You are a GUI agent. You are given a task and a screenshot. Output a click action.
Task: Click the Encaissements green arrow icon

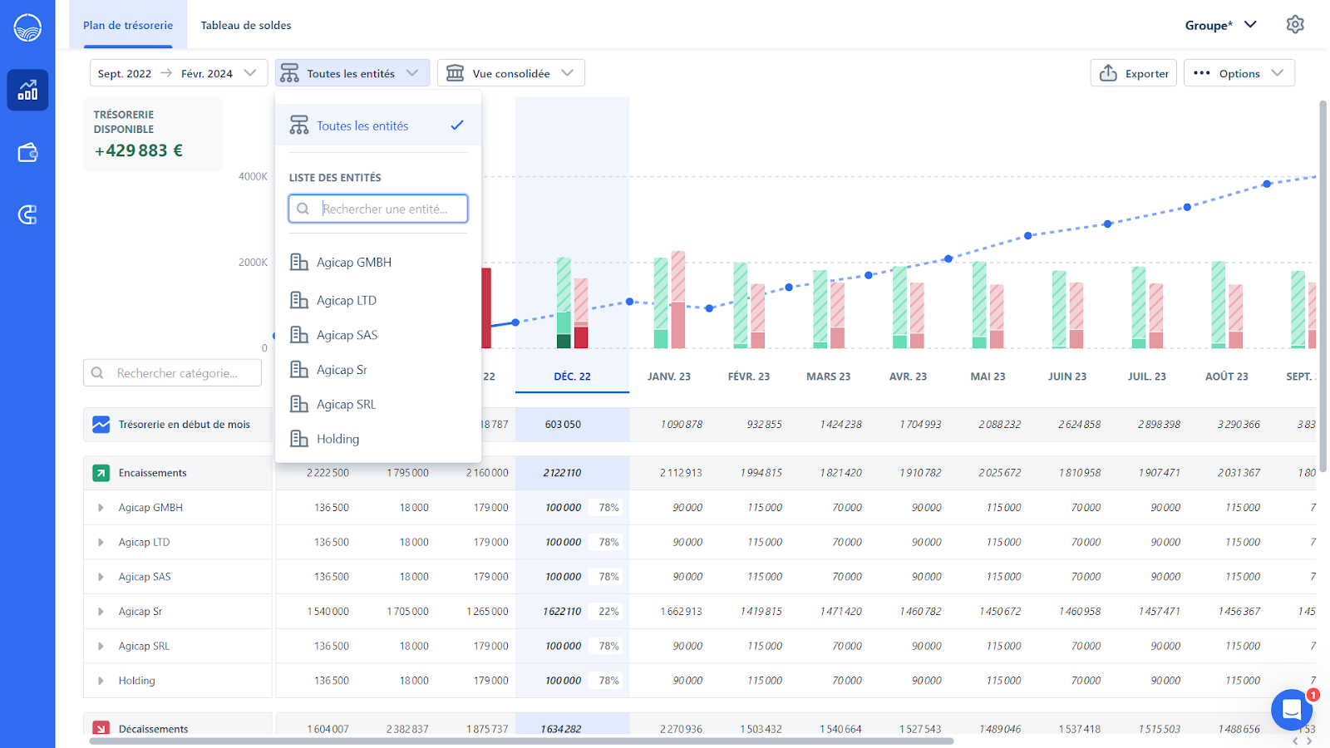(x=101, y=473)
